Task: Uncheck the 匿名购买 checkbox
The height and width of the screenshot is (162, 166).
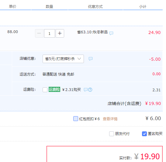Action: (x=144, y=134)
